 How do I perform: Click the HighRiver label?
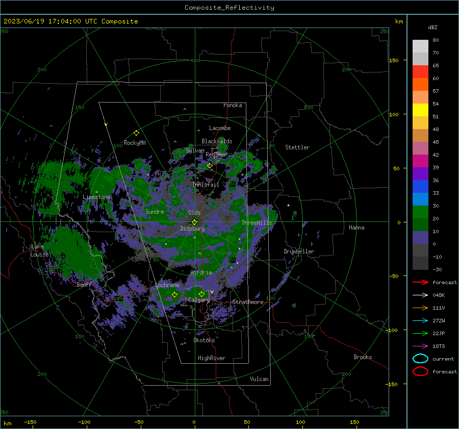[212, 358]
